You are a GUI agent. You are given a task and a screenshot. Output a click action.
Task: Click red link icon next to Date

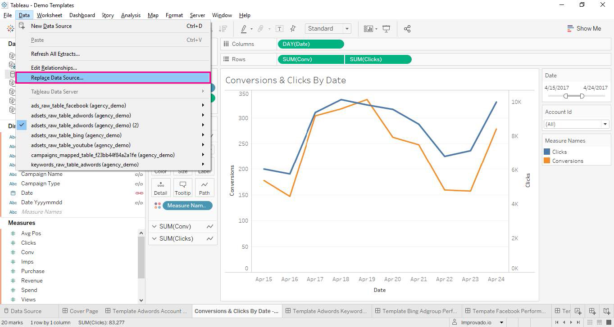point(139,193)
